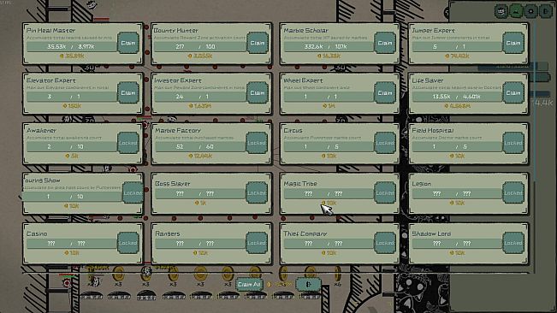The image size is (557, 313).
Task: Claim the Investor Expert reward
Action: tap(257, 93)
